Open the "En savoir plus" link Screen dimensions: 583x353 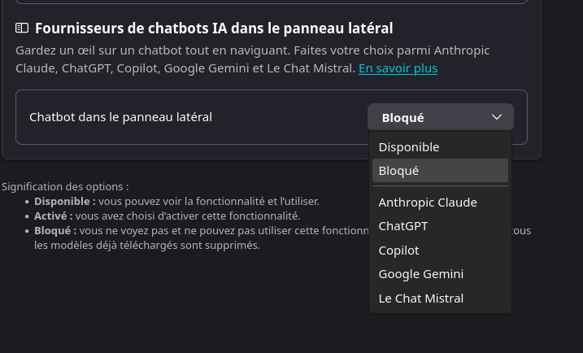pos(398,68)
